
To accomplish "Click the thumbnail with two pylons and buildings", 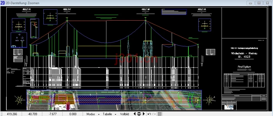I will [19, 40].
